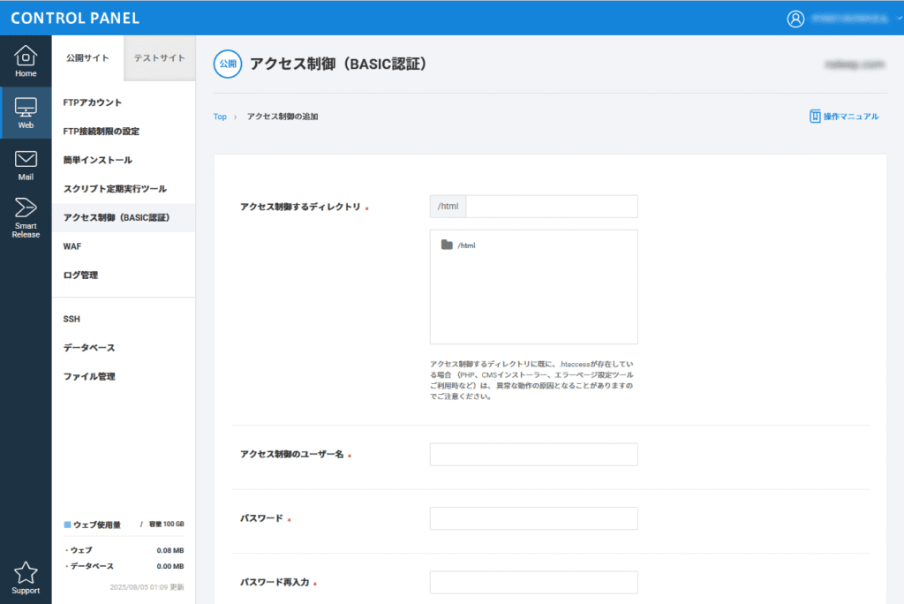Click the 操作マニュアル book icon
This screenshot has height=604, width=904.
[815, 117]
